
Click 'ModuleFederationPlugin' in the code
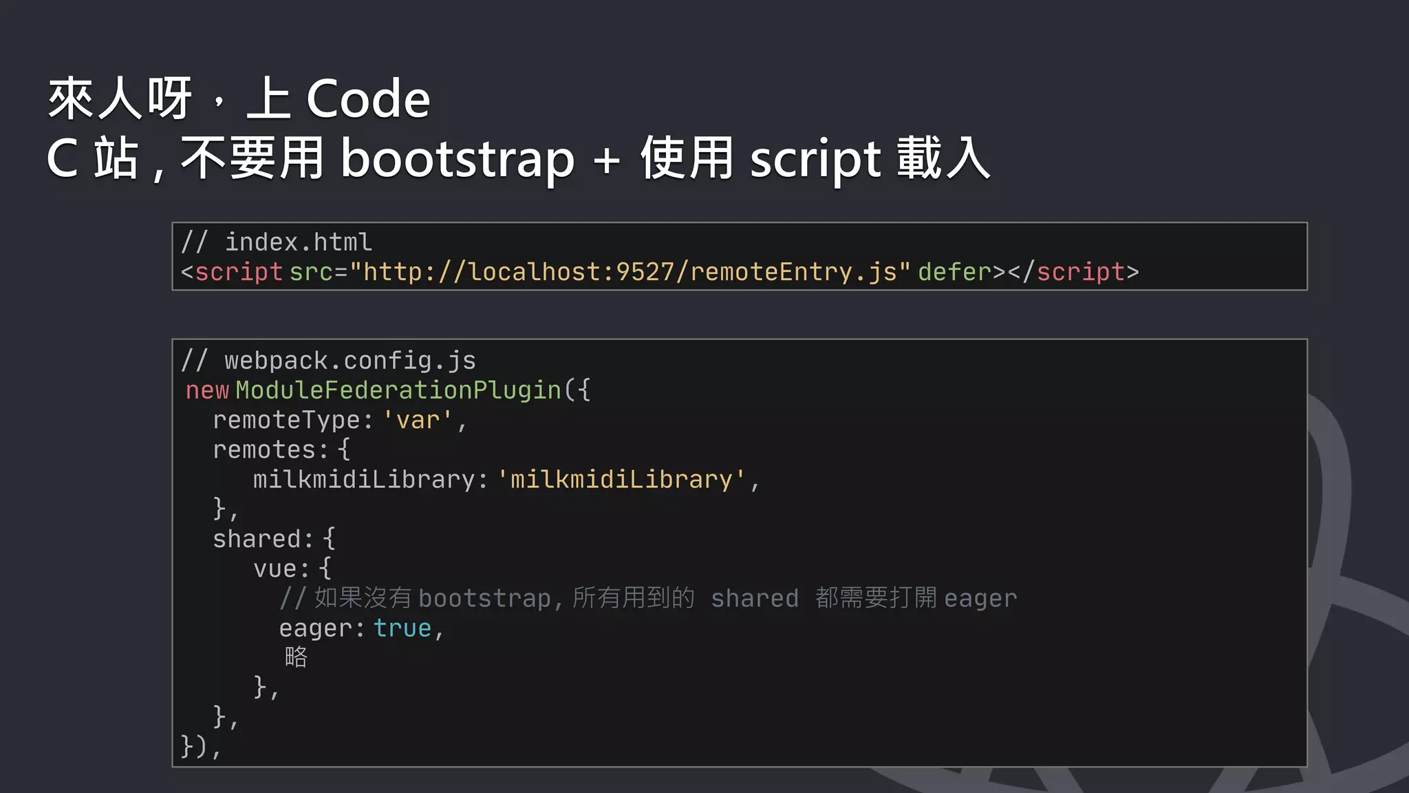click(x=398, y=390)
